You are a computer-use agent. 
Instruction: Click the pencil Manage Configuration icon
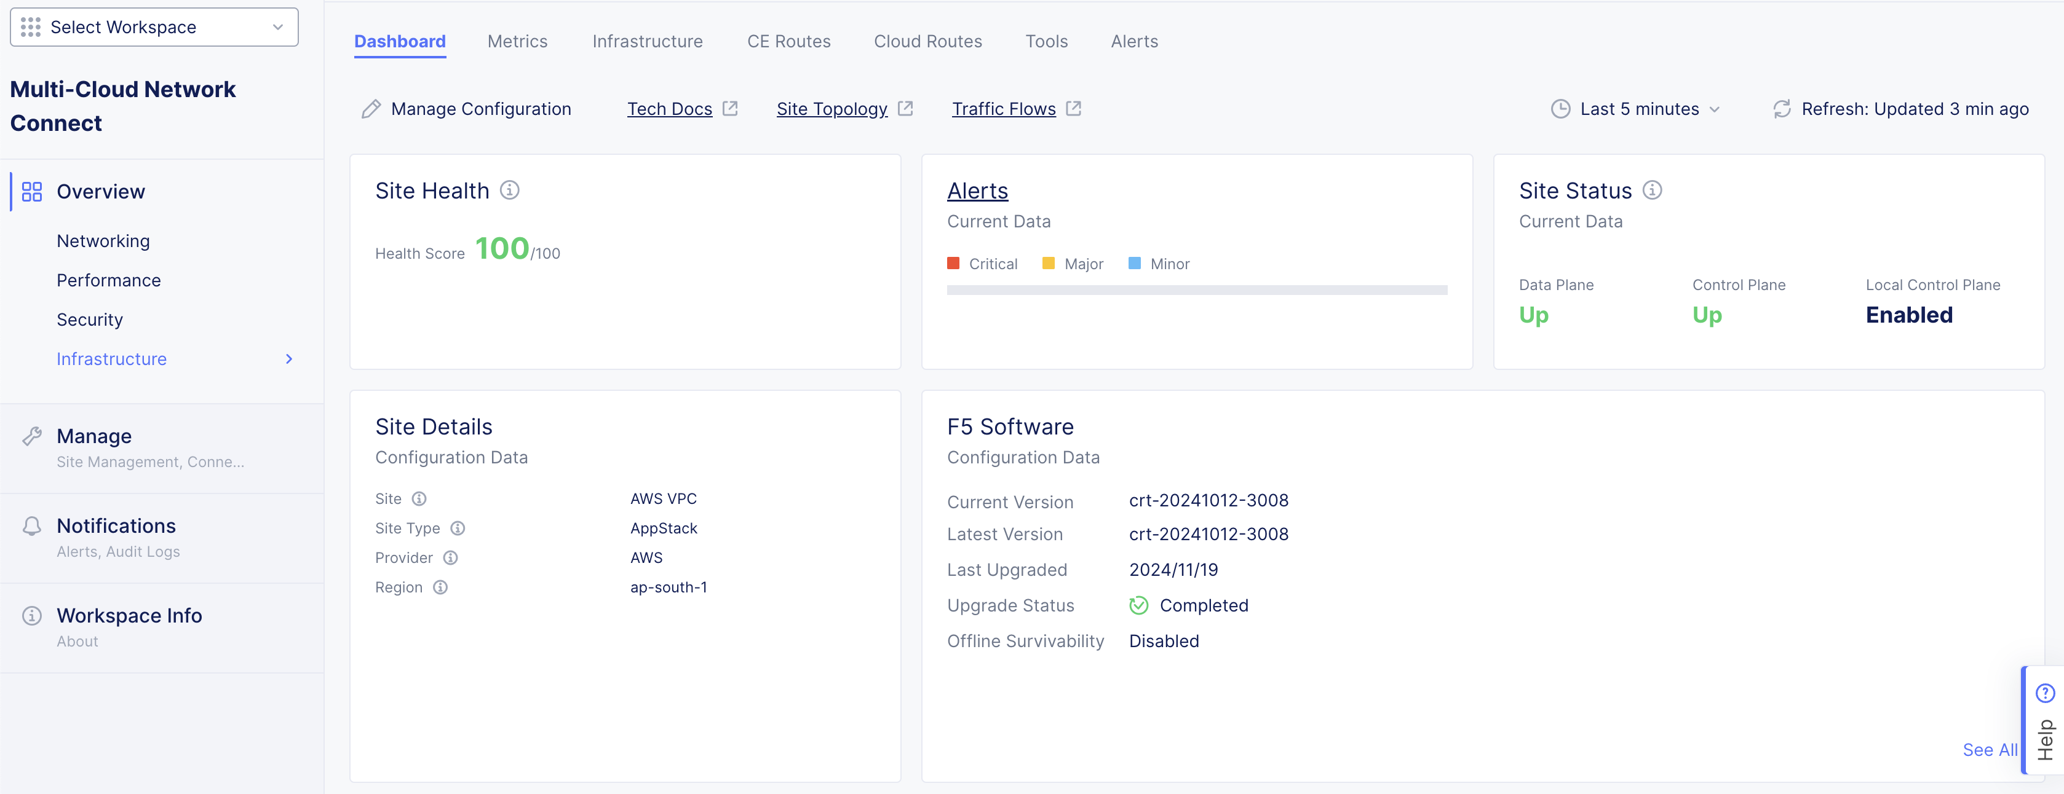(371, 109)
